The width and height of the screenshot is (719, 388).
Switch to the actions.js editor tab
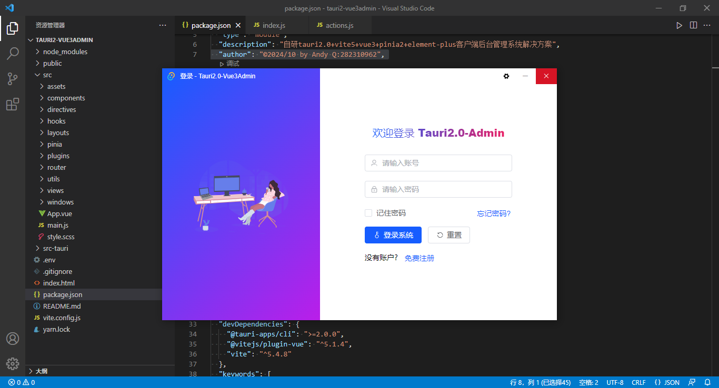click(x=341, y=25)
